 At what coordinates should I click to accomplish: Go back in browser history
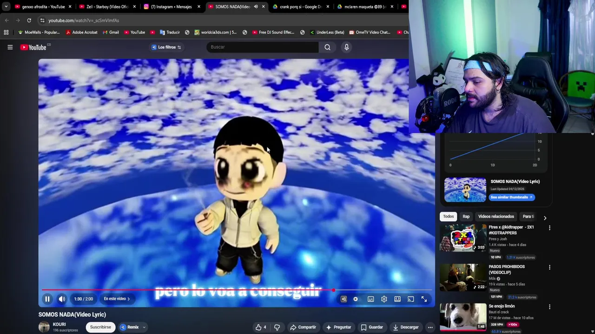(x=7, y=20)
